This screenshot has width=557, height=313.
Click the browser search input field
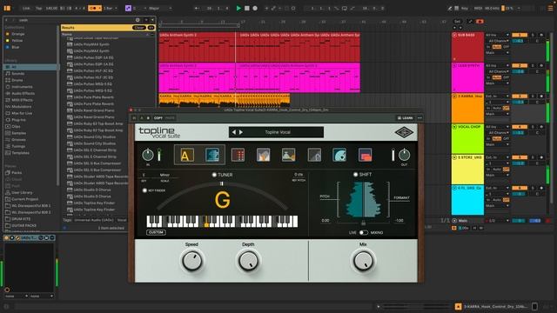(x=75, y=20)
